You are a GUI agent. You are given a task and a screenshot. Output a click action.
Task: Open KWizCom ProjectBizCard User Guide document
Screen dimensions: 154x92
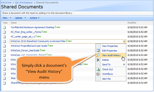click(29, 46)
